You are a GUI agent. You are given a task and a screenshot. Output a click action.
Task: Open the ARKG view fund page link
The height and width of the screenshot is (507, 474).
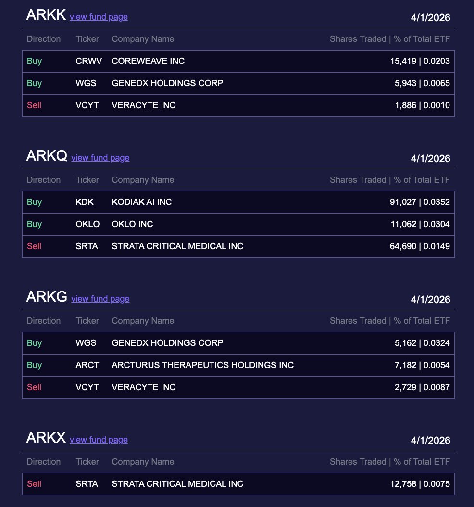[100, 299]
